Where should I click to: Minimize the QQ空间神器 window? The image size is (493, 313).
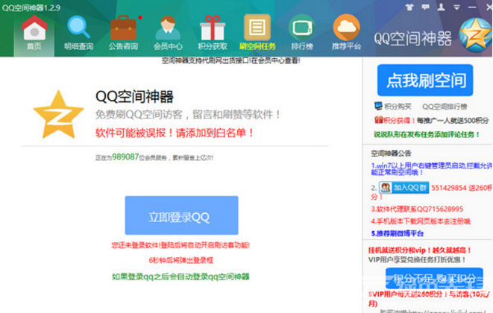pos(472,7)
